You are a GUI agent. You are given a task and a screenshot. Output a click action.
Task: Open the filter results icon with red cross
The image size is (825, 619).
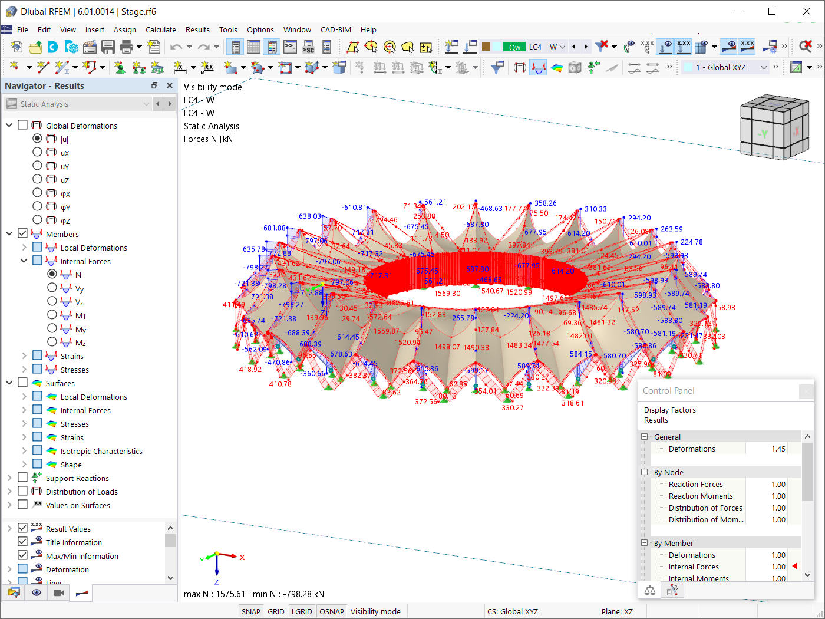point(602,47)
